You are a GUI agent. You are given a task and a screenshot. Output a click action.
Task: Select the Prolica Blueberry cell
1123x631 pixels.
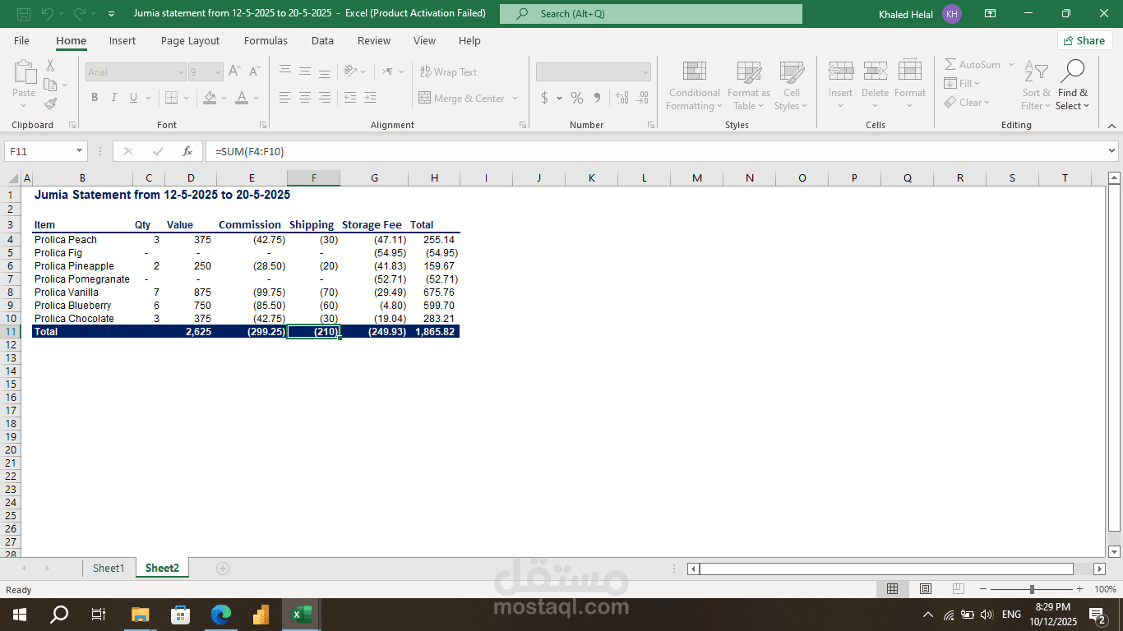(82, 306)
